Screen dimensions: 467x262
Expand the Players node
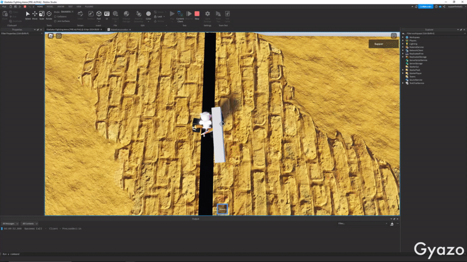tap(403, 41)
